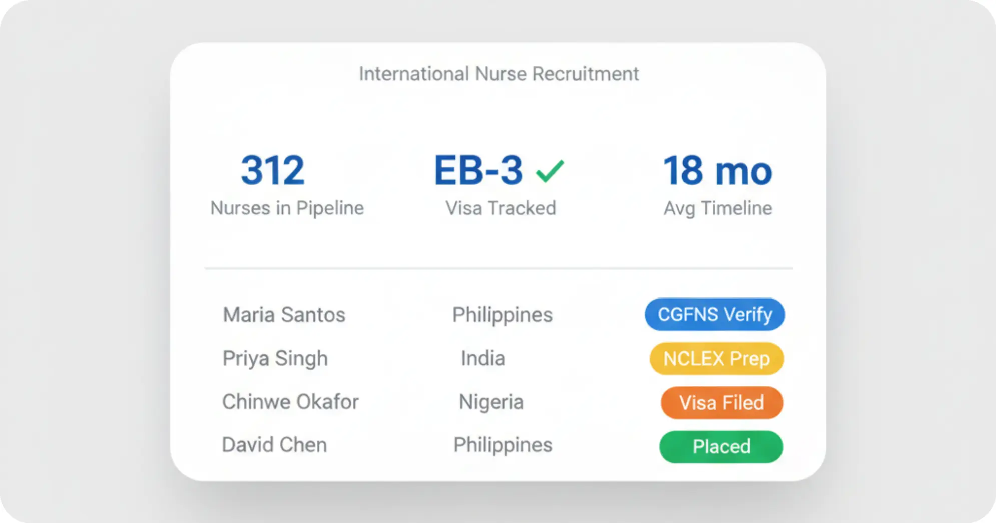
Task: Click India country for Priya Singh
Action: pyautogui.click(x=483, y=358)
